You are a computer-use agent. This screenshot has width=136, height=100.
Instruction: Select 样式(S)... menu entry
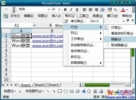click(83, 57)
